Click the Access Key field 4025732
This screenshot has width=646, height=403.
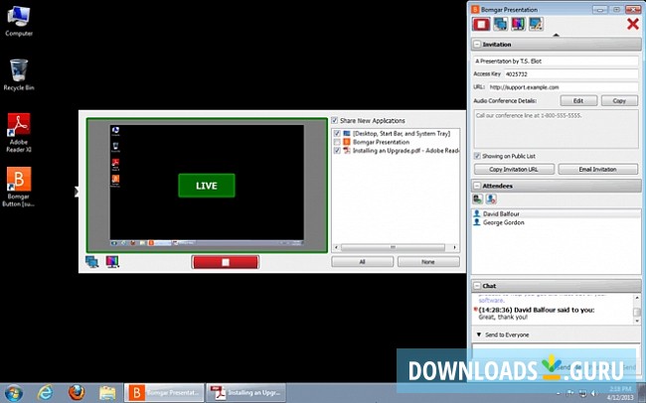coord(571,74)
